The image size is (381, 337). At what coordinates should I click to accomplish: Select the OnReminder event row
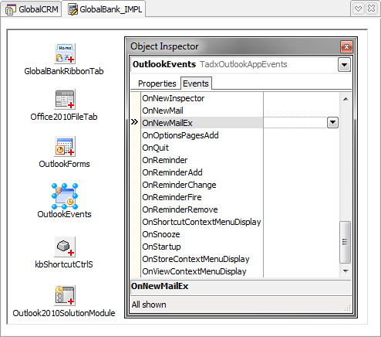click(202, 160)
